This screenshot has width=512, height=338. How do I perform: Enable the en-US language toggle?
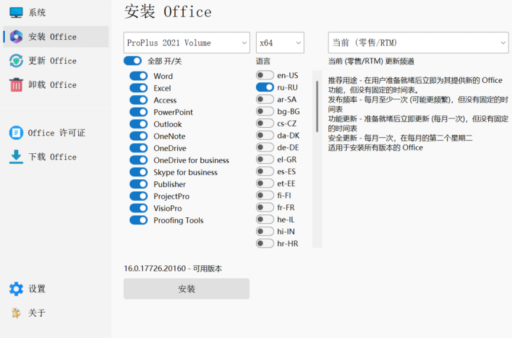(x=265, y=75)
